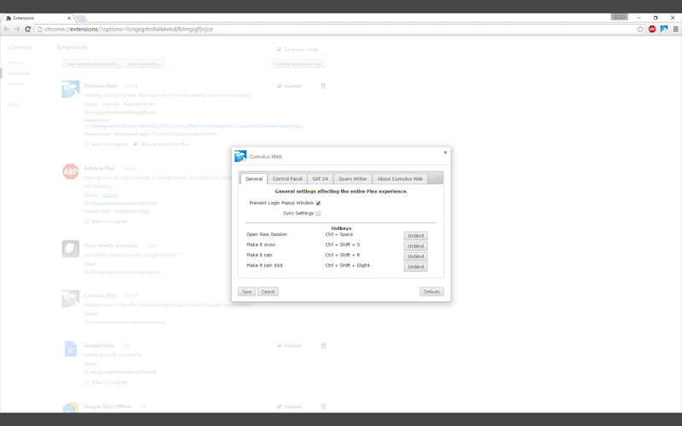Open About in Chrome sidebar

[x=14, y=105]
